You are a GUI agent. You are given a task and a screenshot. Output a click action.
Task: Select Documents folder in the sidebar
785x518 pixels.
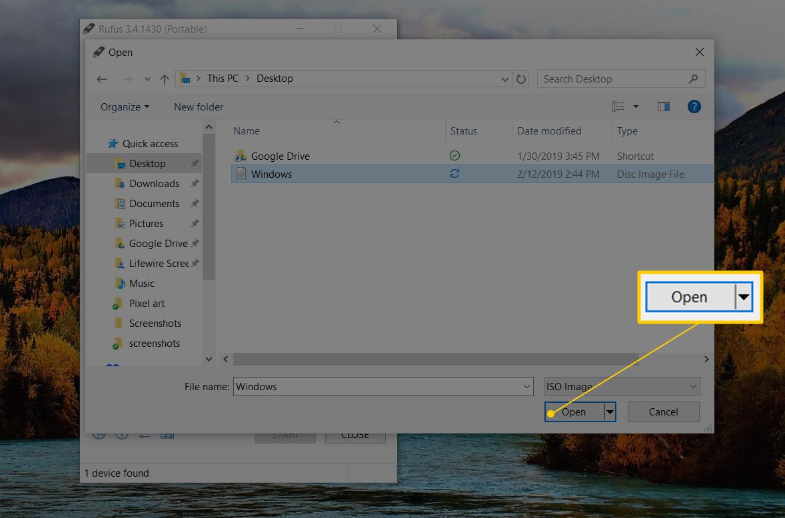(x=154, y=204)
